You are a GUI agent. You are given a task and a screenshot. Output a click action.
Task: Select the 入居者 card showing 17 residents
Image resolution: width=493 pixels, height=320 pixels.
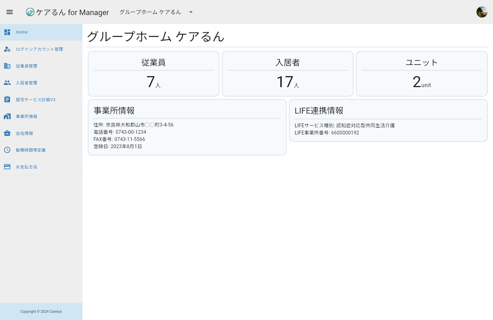[288, 73]
